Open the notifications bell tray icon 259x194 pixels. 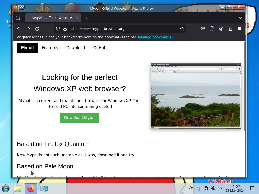pyautogui.click(x=191, y=188)
